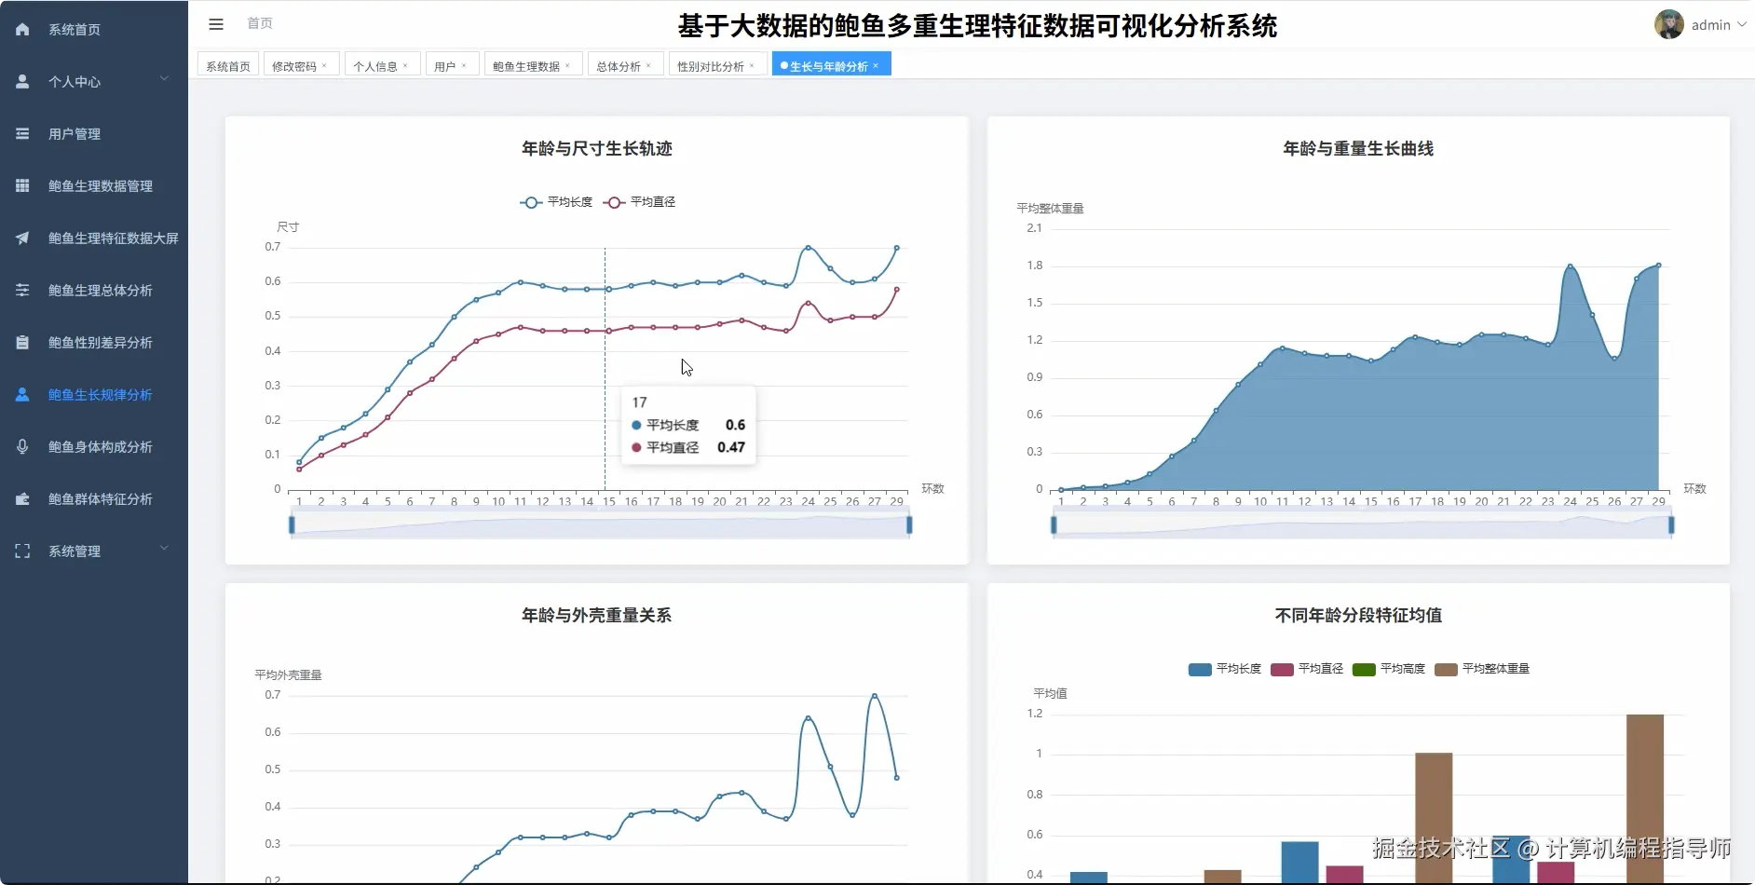Click the microphone icon beside 鲍鱼身体构成分析
The image size is (1755, 885).
[x=22, y=447]
